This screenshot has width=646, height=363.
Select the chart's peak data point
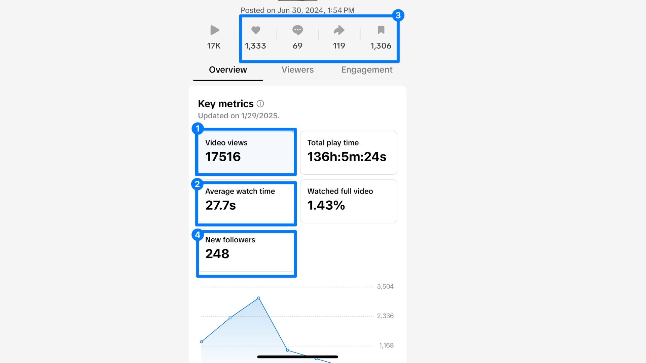click(258, 298)
